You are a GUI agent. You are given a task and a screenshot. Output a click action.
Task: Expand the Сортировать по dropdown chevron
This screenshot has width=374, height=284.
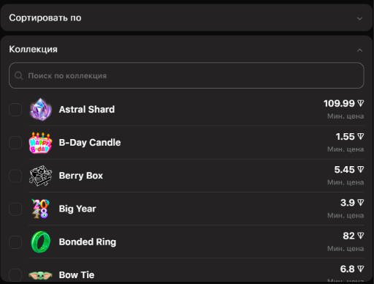point(359,18)
